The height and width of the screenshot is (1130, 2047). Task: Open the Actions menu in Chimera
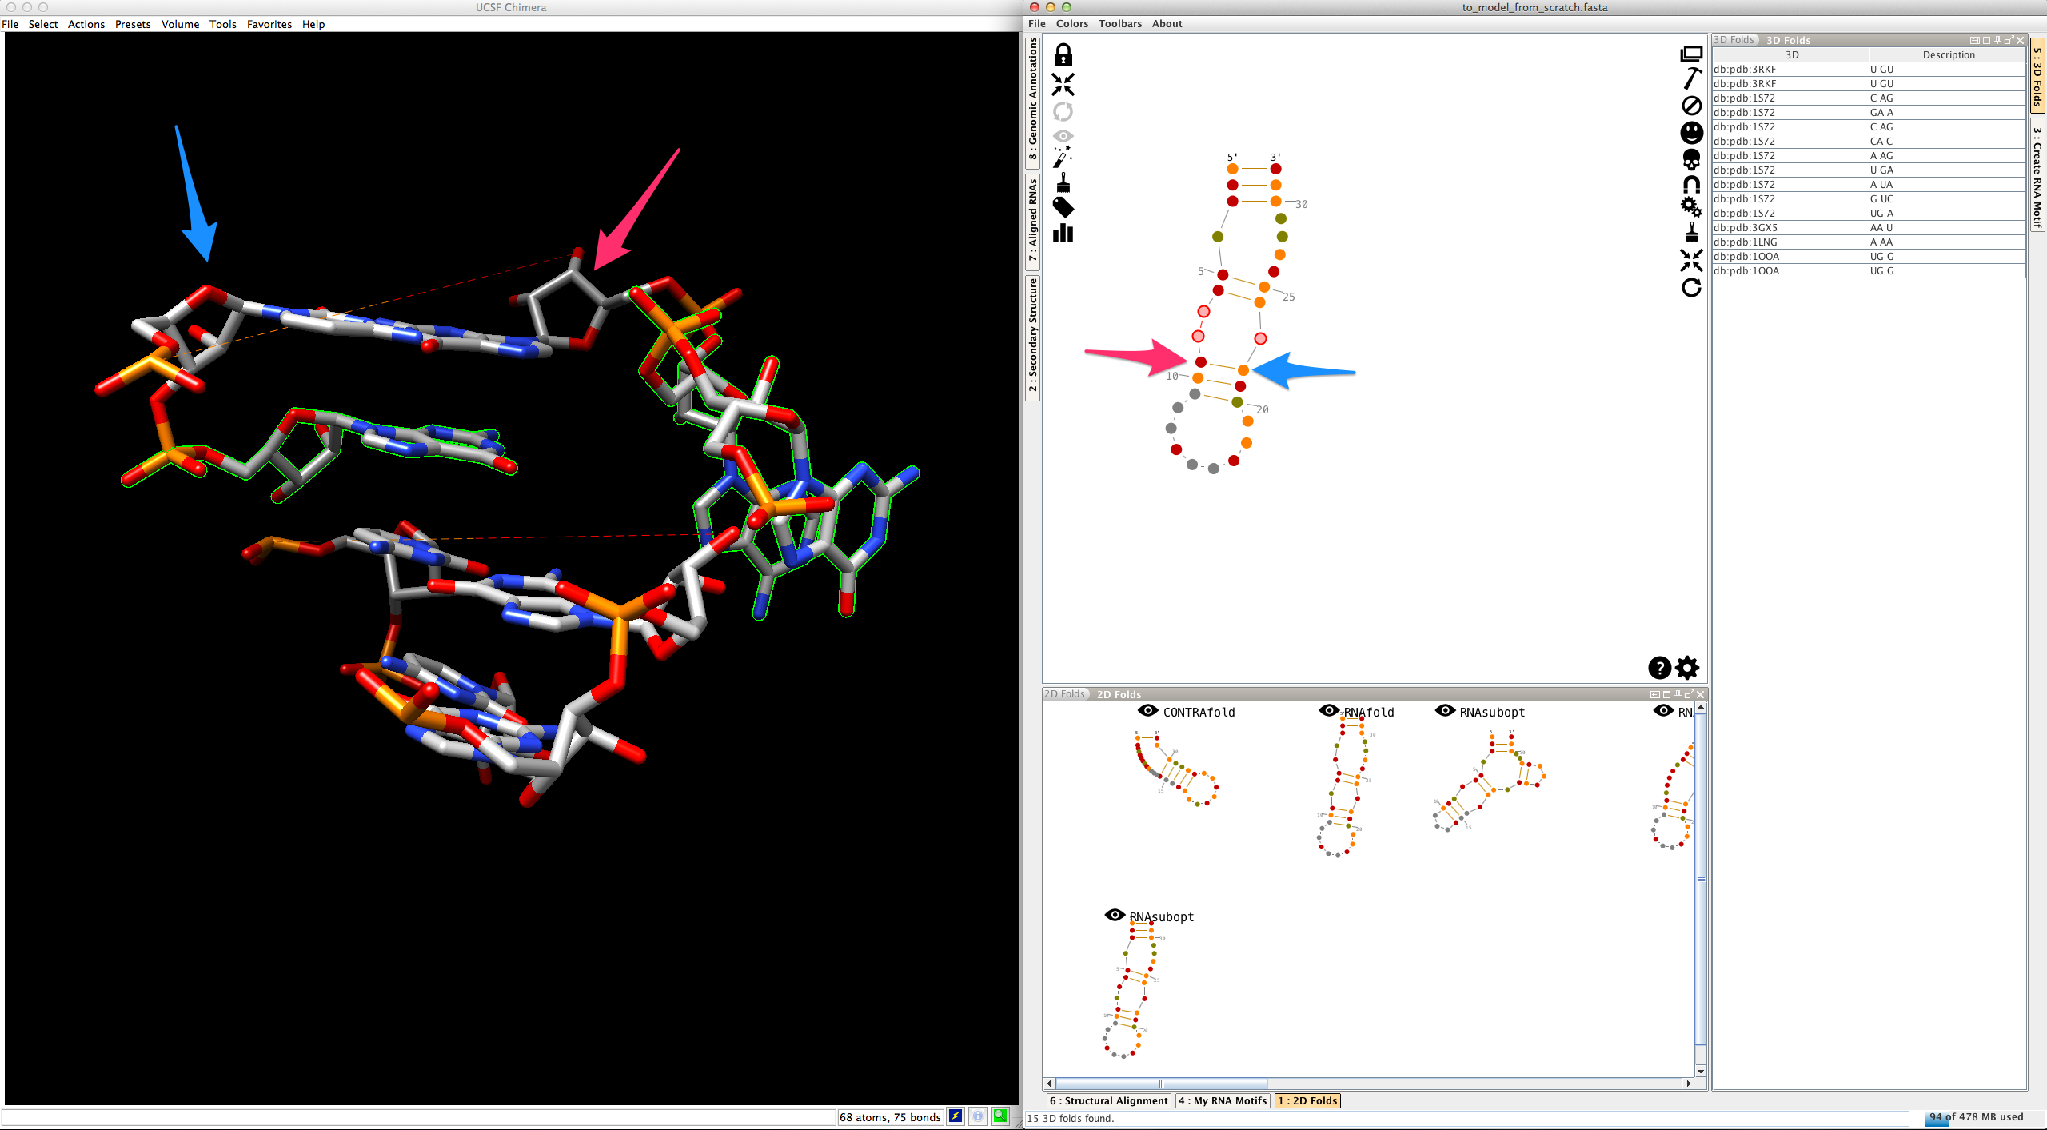(x=86, y=24)
